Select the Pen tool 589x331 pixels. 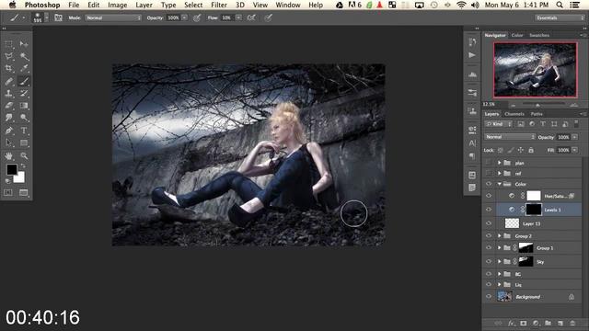click(x=8, y=131)
